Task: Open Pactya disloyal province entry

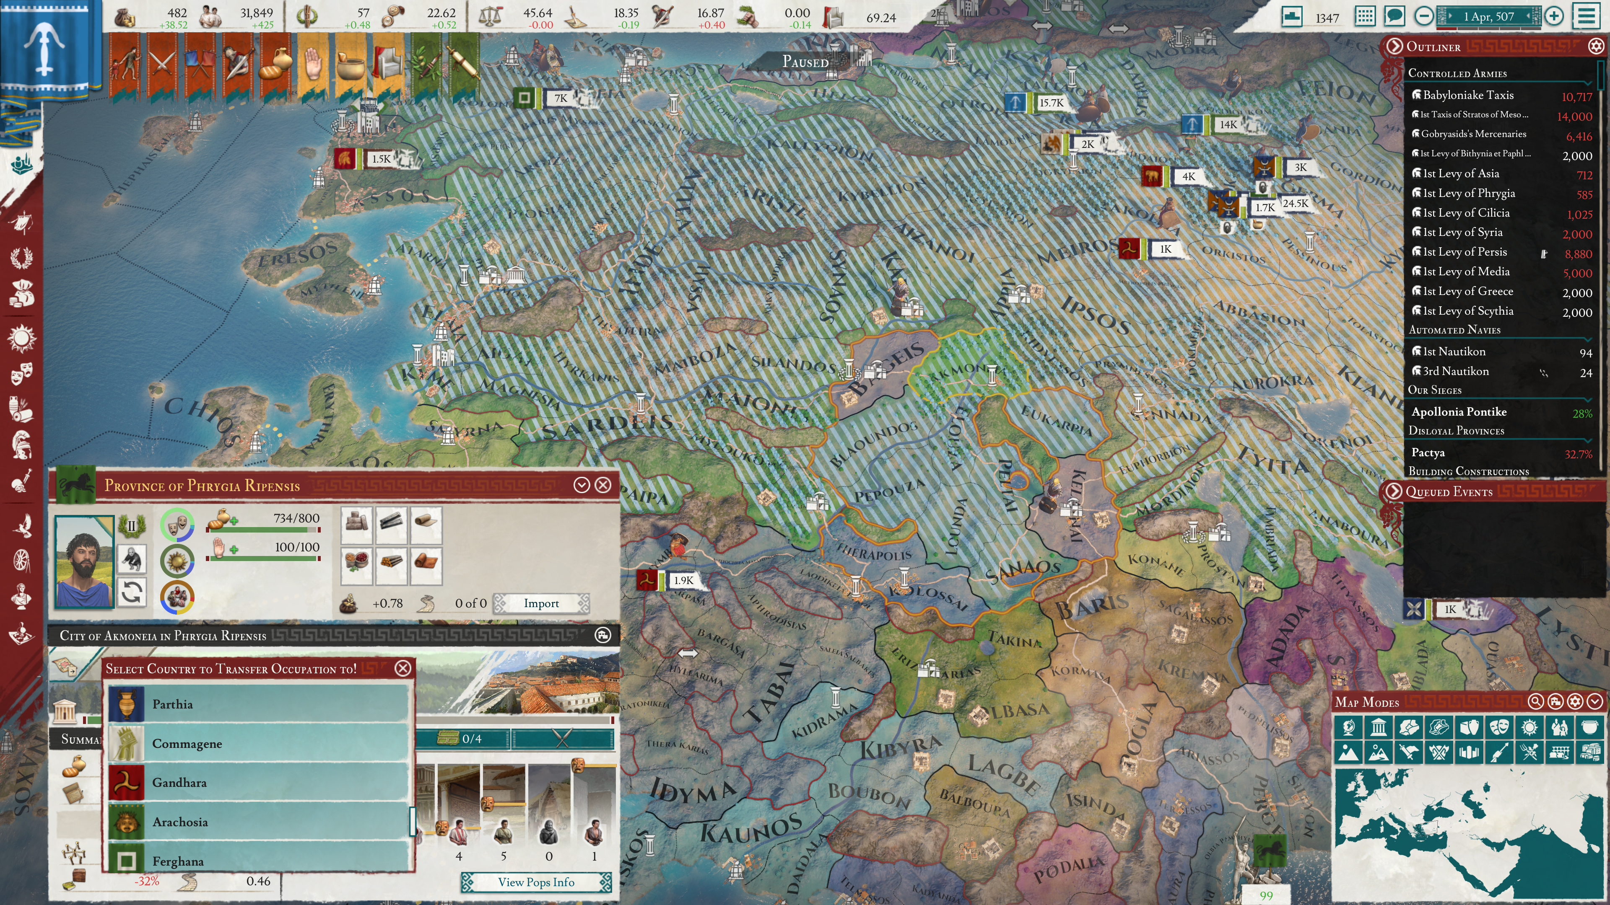Action: (1501, 453)
